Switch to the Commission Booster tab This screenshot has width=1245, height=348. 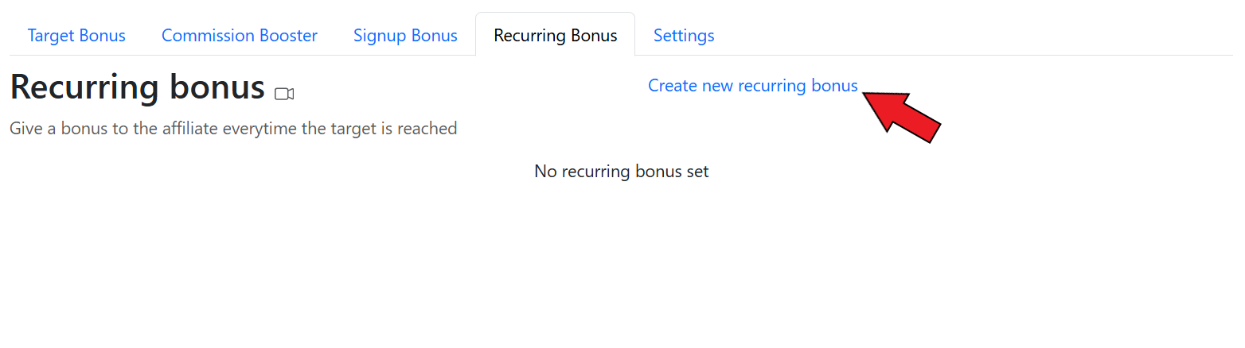tap(240, 36)
